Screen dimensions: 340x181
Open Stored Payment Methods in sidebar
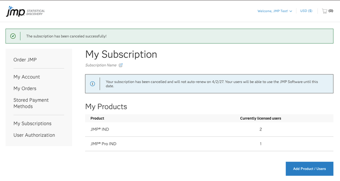click(31, 103)
